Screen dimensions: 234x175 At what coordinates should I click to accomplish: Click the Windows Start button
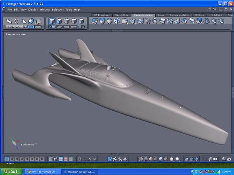(11, 171)
